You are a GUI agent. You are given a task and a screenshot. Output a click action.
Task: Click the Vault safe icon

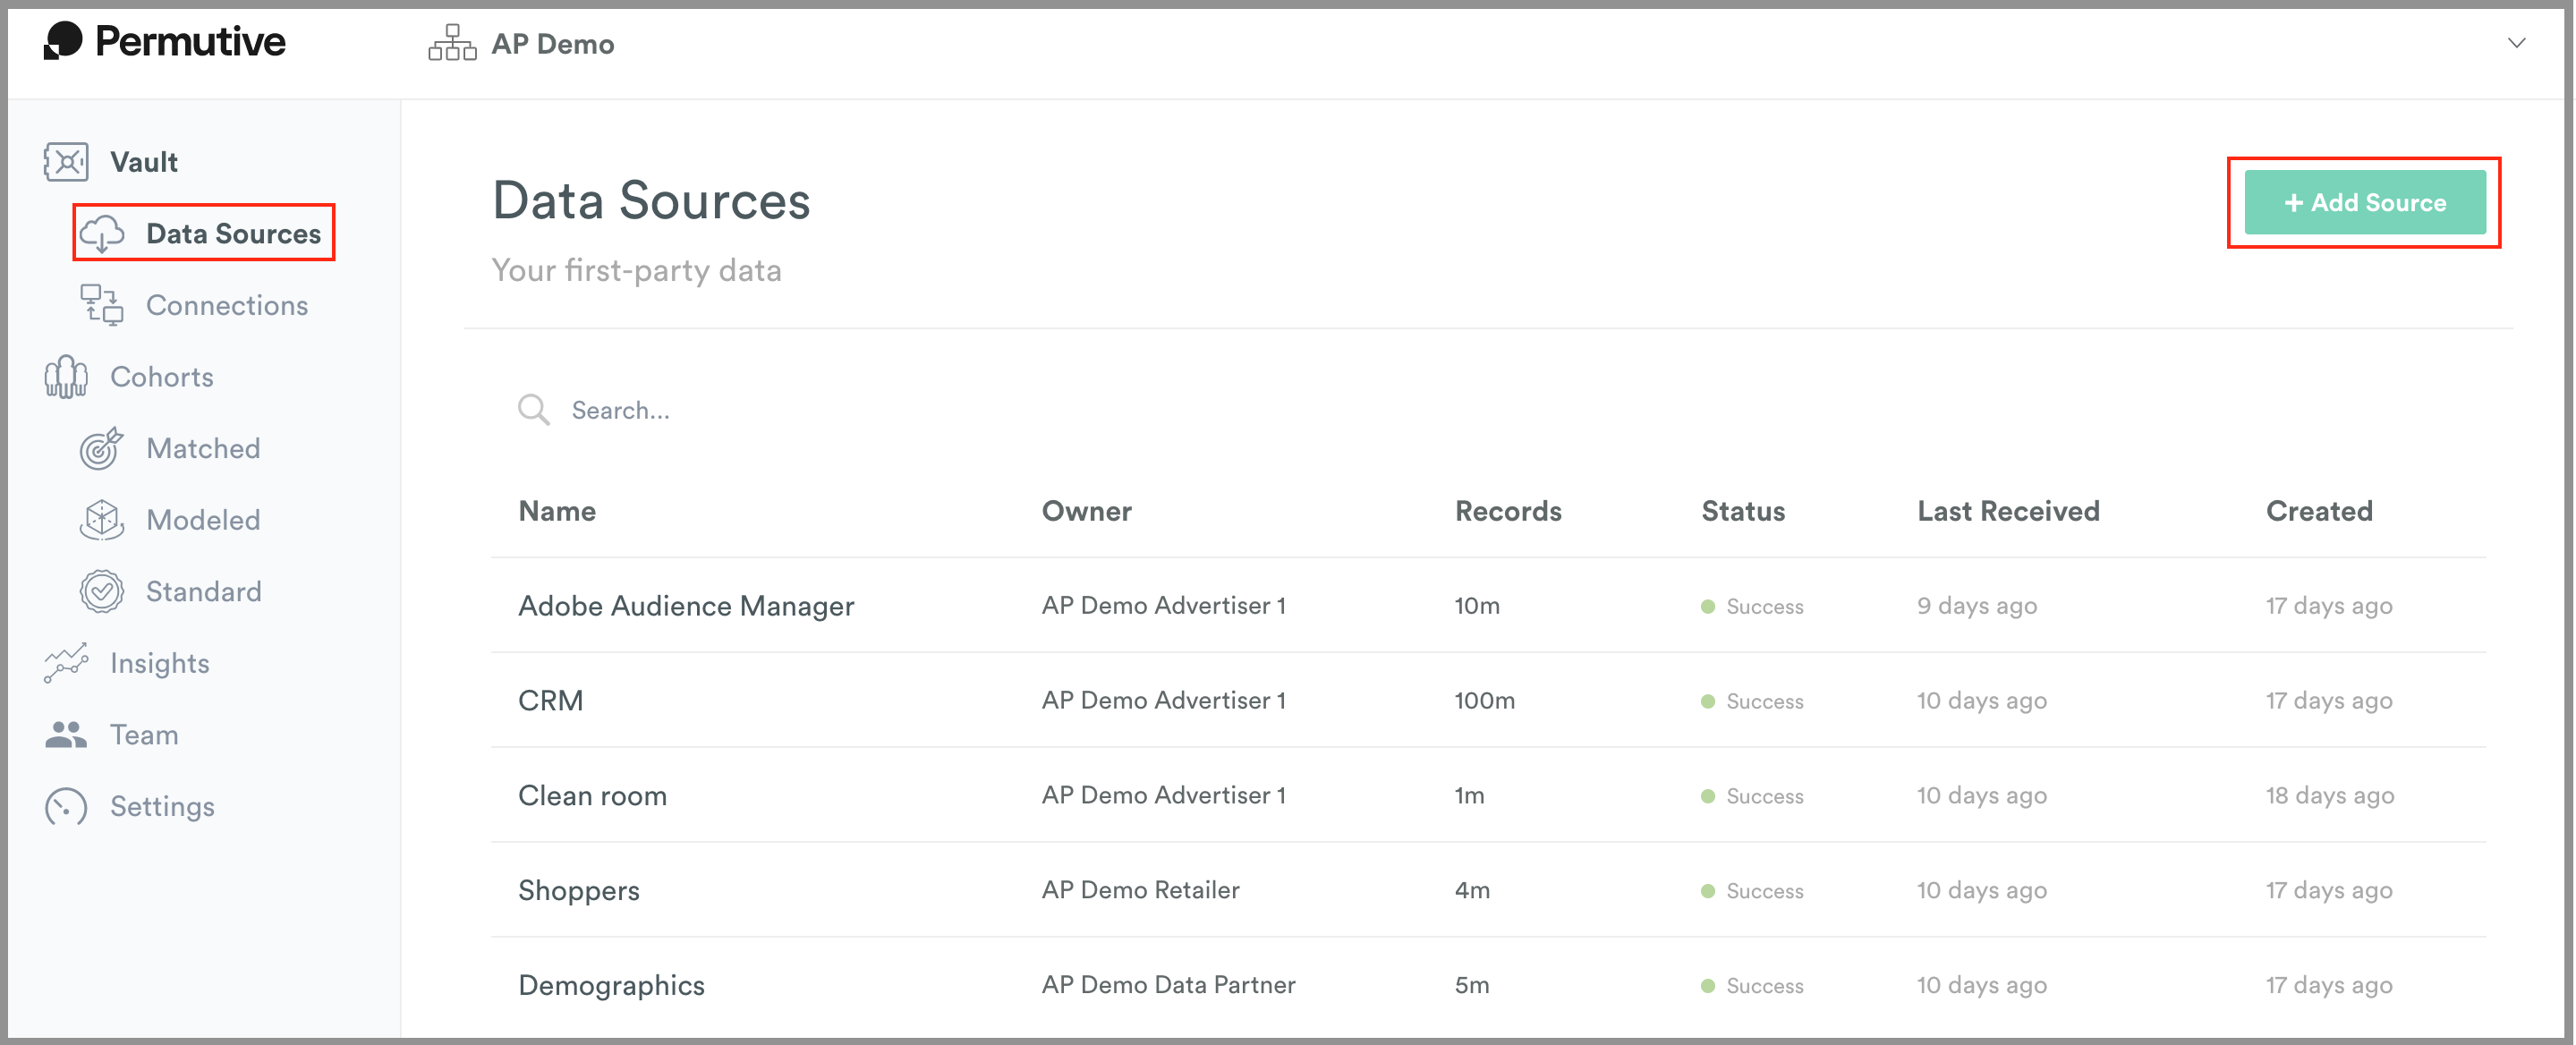66,162
